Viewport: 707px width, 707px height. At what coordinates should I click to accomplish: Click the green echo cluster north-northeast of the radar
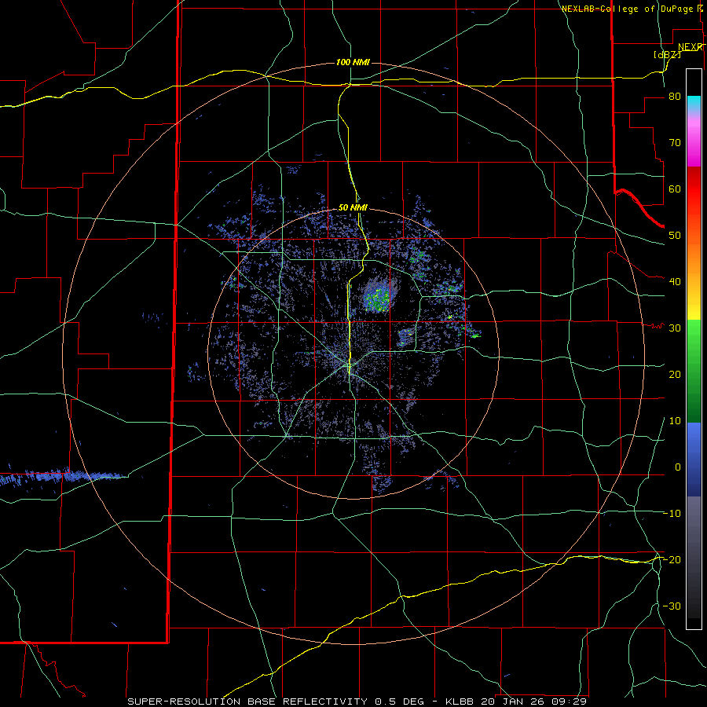[378, 299]
